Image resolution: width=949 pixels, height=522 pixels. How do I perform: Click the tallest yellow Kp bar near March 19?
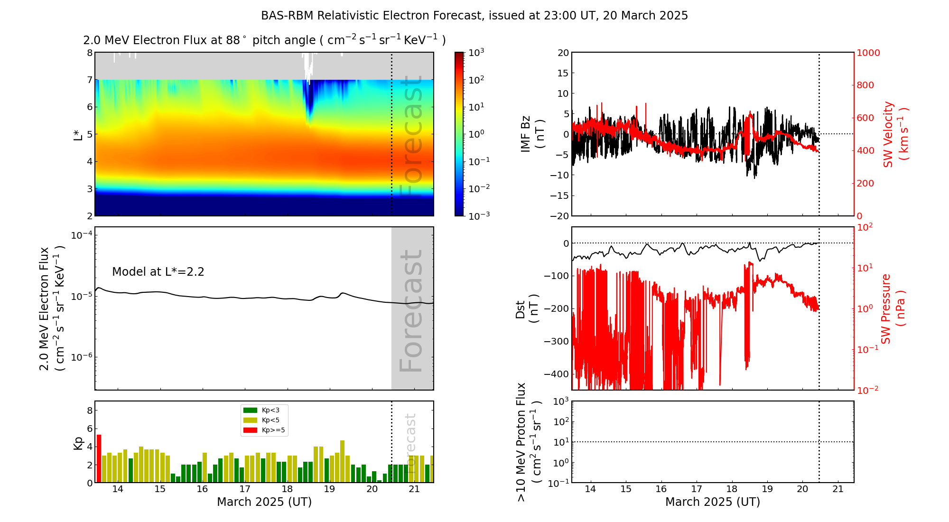[342, 461]
